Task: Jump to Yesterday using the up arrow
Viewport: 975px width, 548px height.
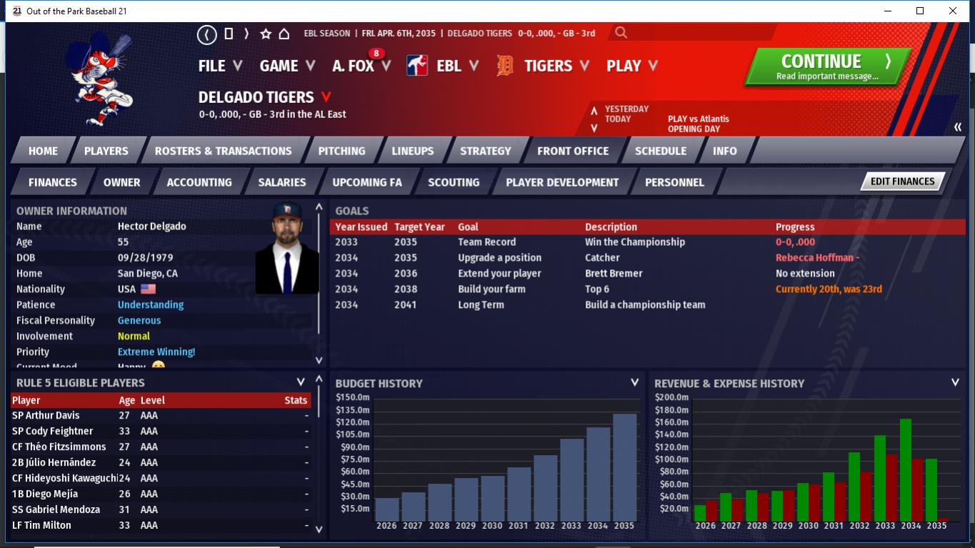Action: [x=594, y=111]
